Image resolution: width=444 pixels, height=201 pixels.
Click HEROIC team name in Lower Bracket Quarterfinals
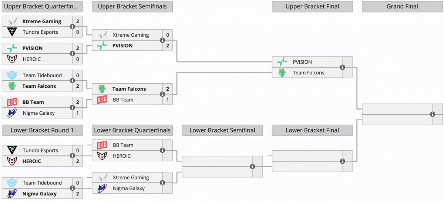[x=122, y=156]
